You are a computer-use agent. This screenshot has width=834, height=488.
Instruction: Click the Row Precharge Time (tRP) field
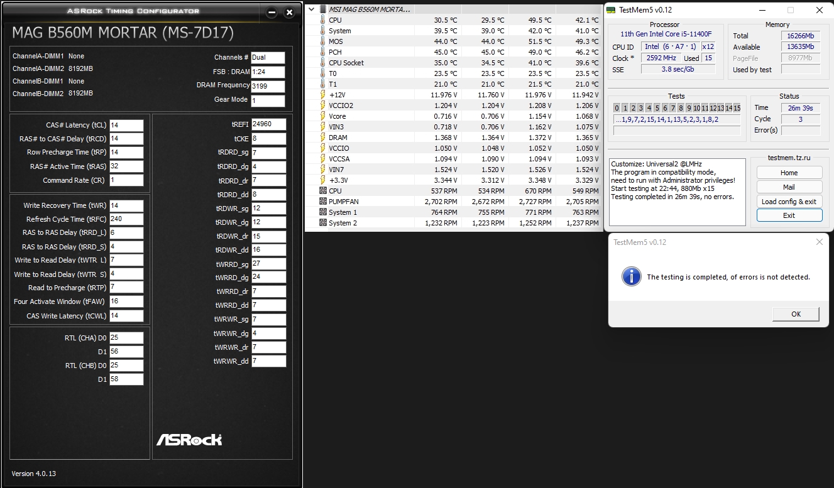pyautogui.click(x=126, y=153)
